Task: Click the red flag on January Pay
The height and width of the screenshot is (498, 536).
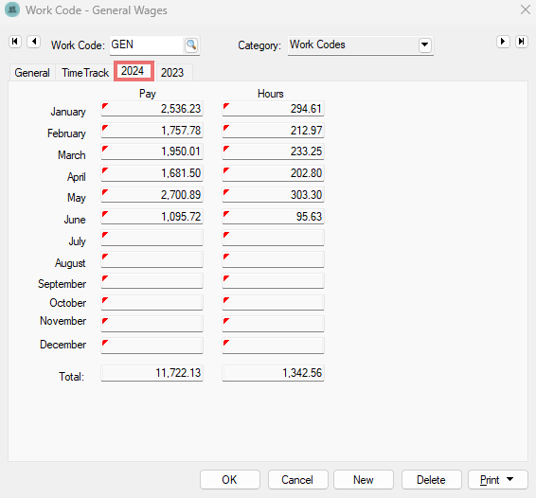Action: click(x=105, y=106)
